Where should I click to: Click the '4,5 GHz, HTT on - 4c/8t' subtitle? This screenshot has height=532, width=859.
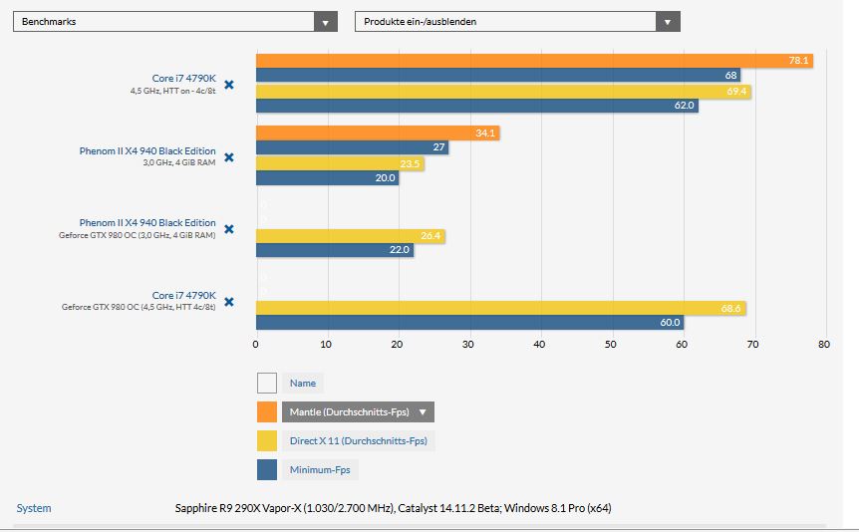172,91
